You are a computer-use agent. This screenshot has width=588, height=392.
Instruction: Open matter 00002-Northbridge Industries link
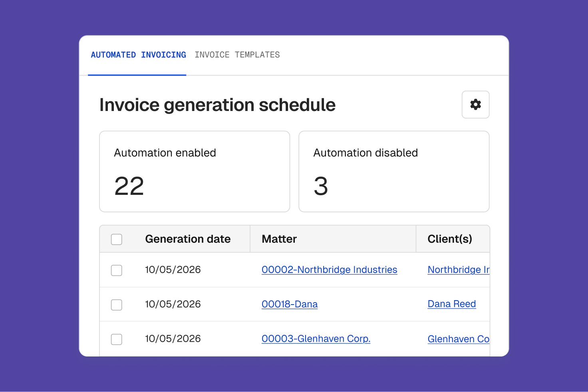(x=329, y=270)
